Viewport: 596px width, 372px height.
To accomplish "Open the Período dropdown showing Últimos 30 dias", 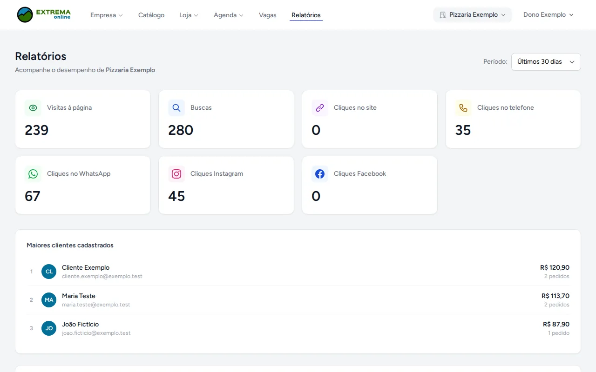I will click(x=546, y=62).
